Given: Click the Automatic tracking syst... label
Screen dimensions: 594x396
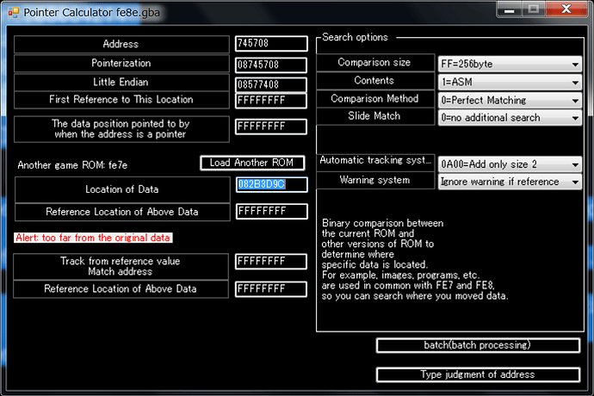Looking at the screenshot, I should pyautogui.click(x=374, y=161).
